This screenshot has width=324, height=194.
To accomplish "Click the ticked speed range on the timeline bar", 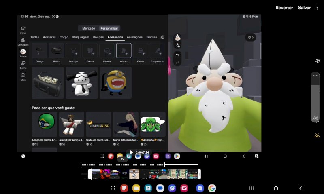I will pyautogui.click(x=123, y=164).
